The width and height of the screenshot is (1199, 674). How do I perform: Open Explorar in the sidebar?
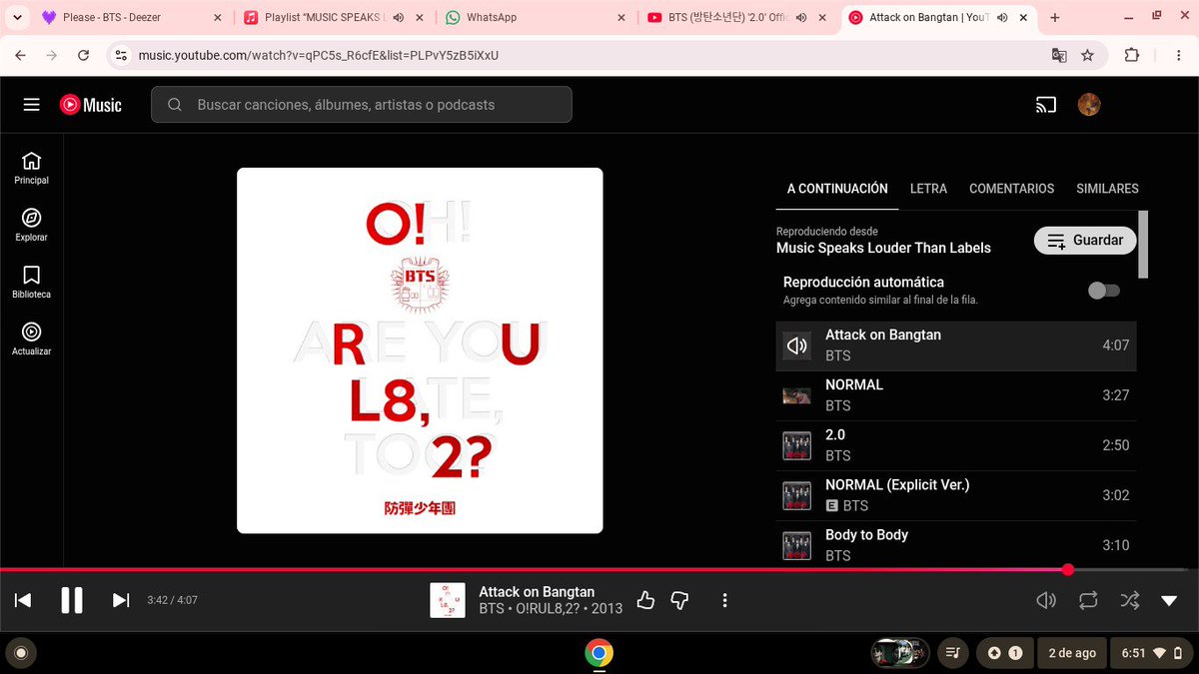(x=31, y=225)
